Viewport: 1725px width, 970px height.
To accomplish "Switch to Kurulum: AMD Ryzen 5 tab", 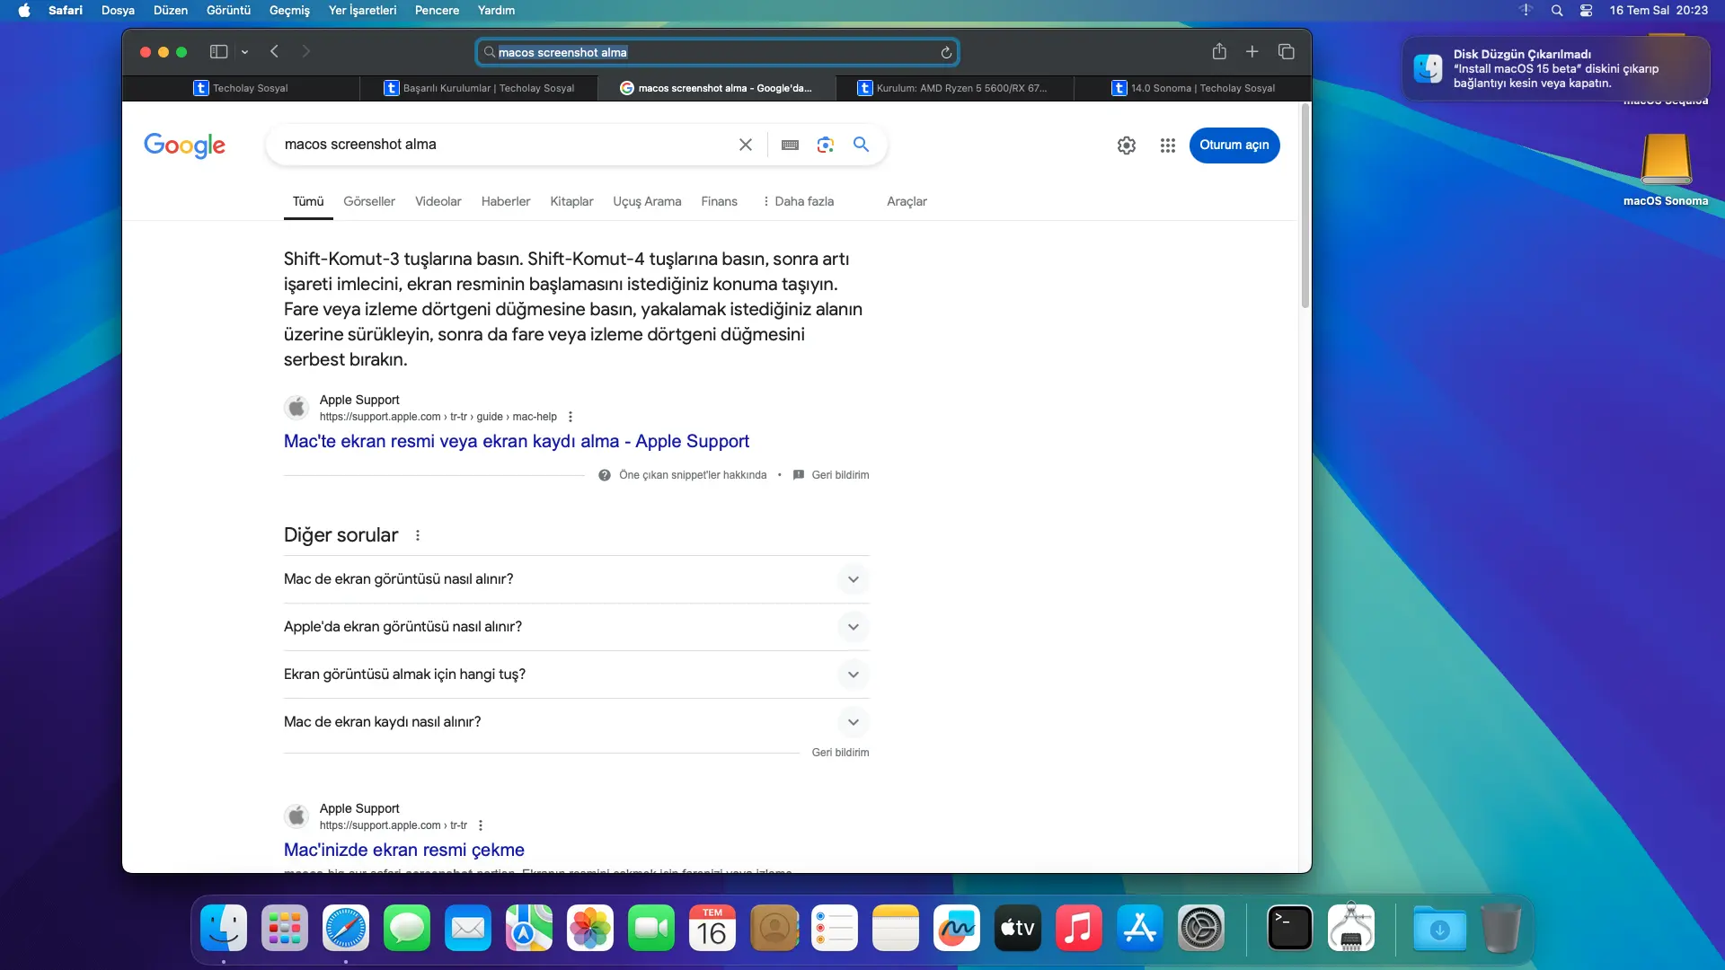I will 954,88.
